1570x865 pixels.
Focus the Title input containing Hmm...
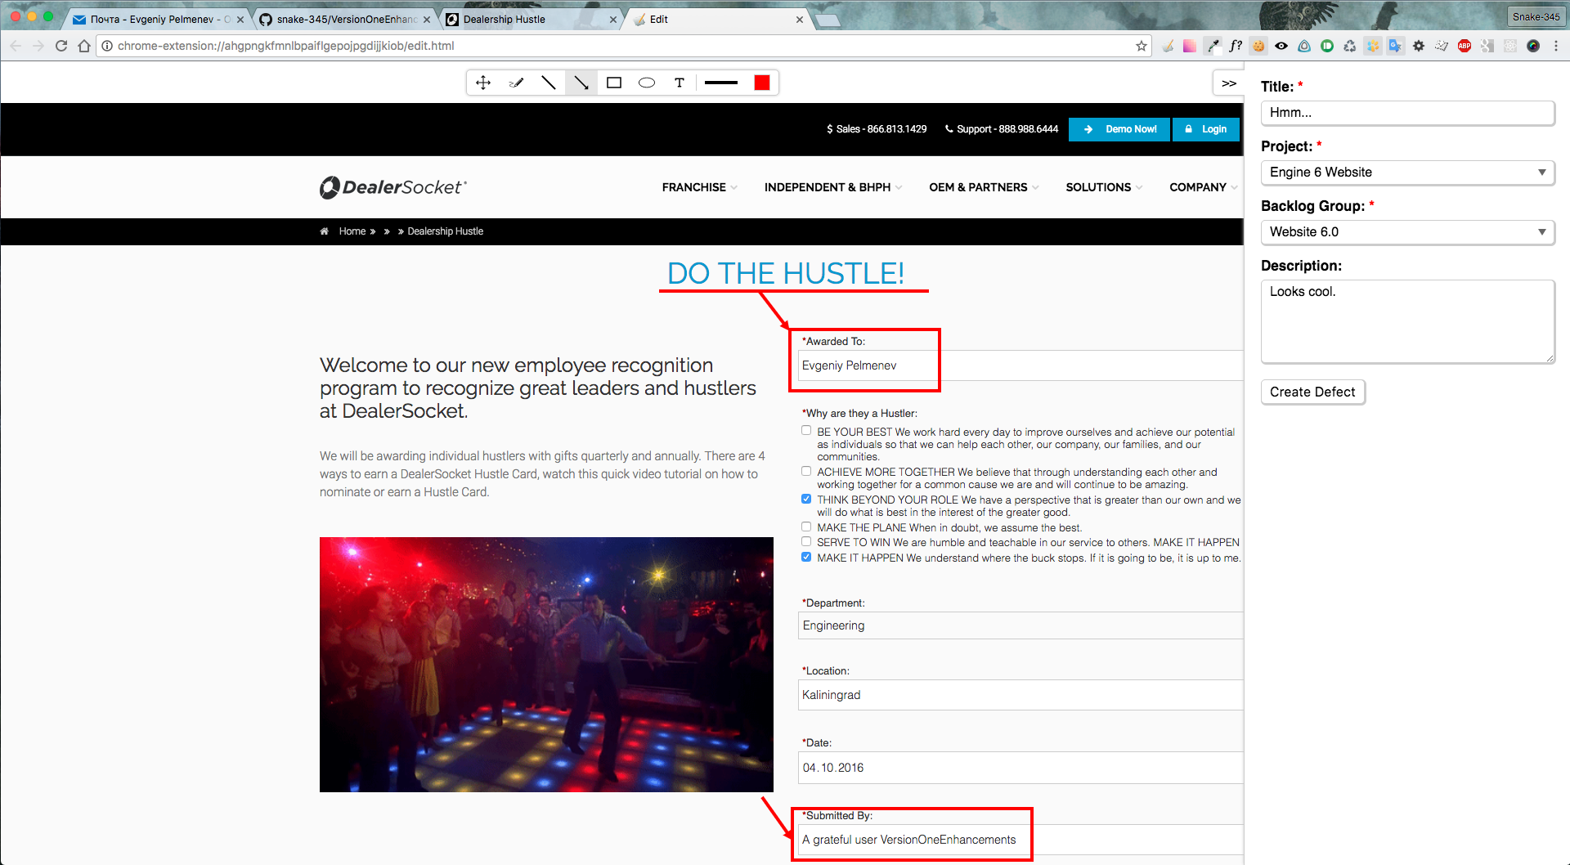click(1407, 113)
